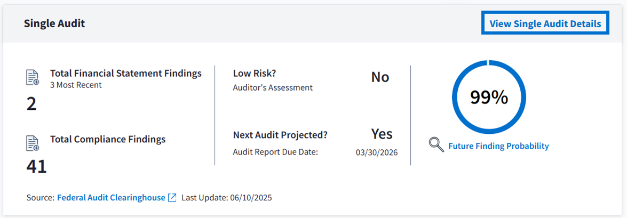This screenshot has height=218, width=627.
Task: Click the Single Audit panel heading
Action: (x=54, y=23)
